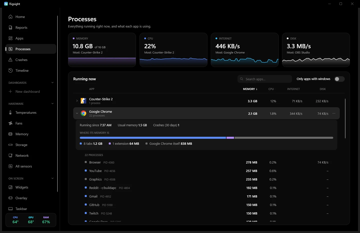Open the Disk summary card

click(316, 50)
